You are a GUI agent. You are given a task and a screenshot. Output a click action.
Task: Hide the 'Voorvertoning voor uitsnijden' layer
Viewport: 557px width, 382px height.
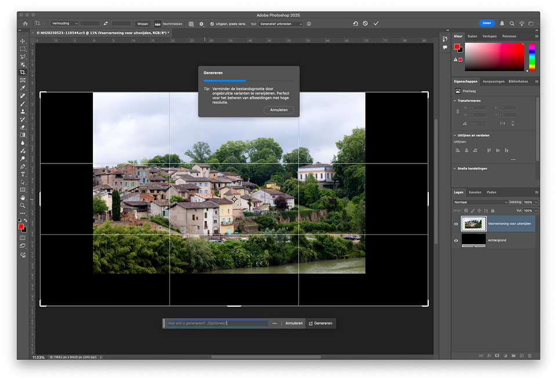click(x=456, y=224)
